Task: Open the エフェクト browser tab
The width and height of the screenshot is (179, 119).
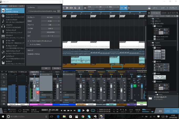Action: pos(164,13)
